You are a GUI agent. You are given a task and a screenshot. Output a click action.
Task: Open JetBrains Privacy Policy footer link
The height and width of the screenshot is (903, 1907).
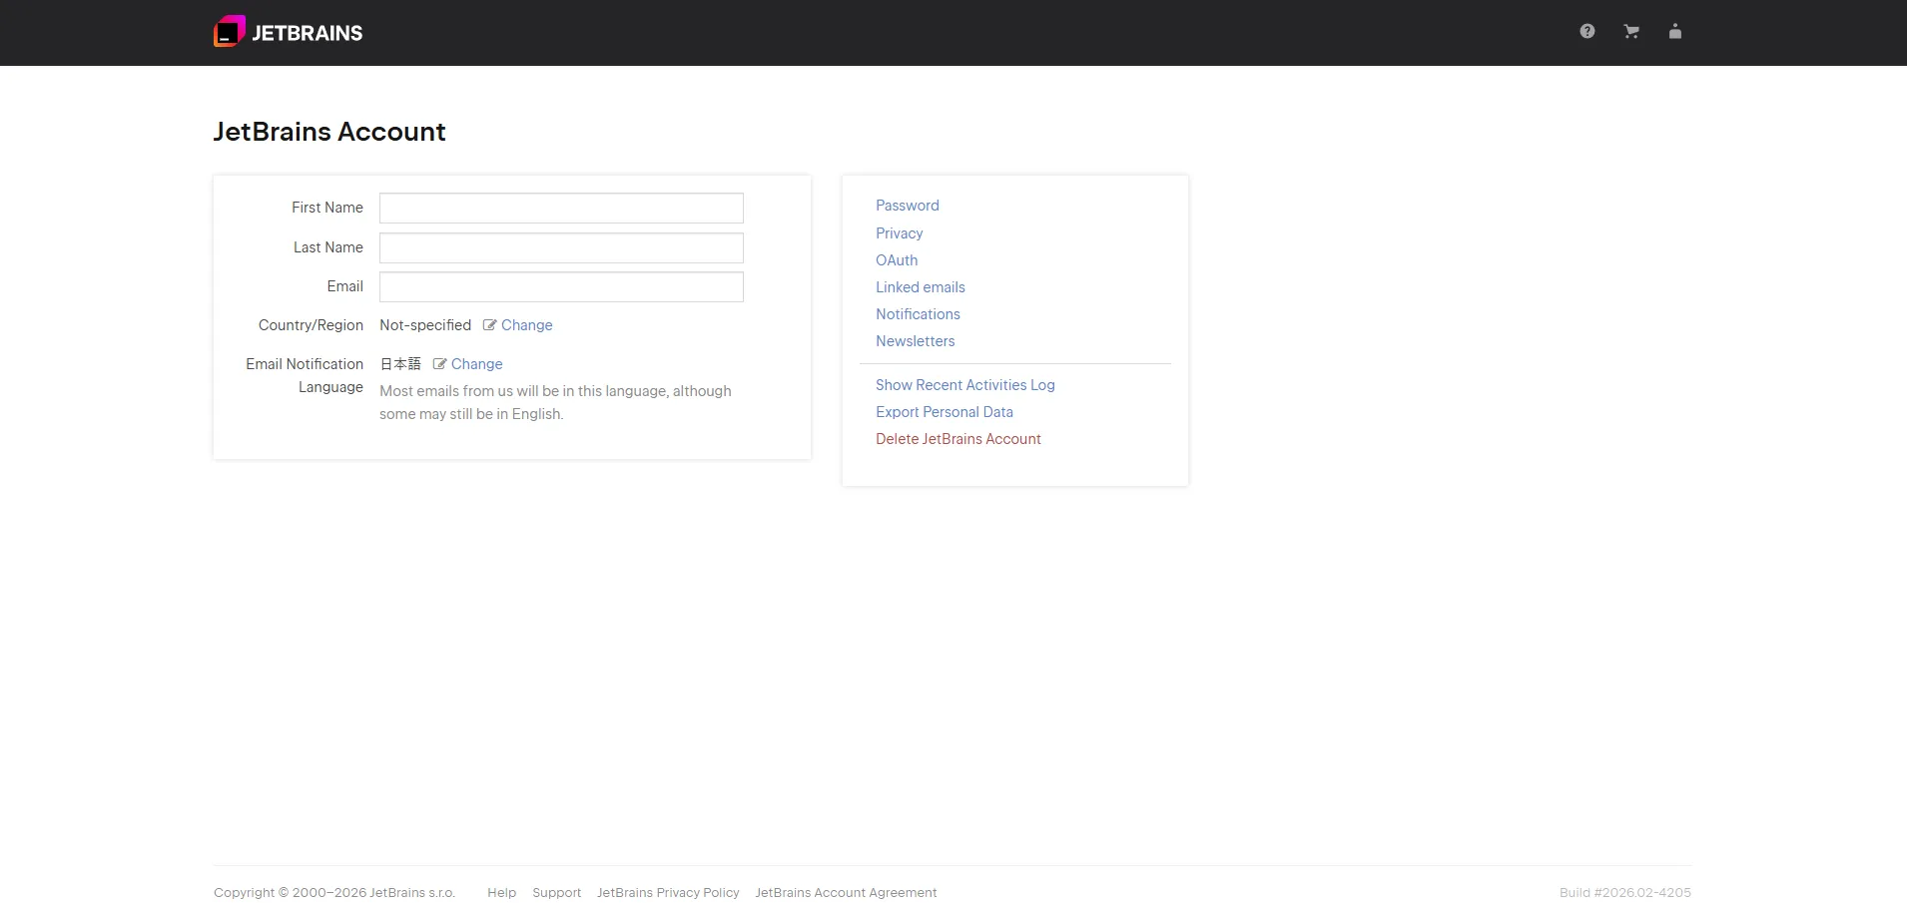(668, 893)
